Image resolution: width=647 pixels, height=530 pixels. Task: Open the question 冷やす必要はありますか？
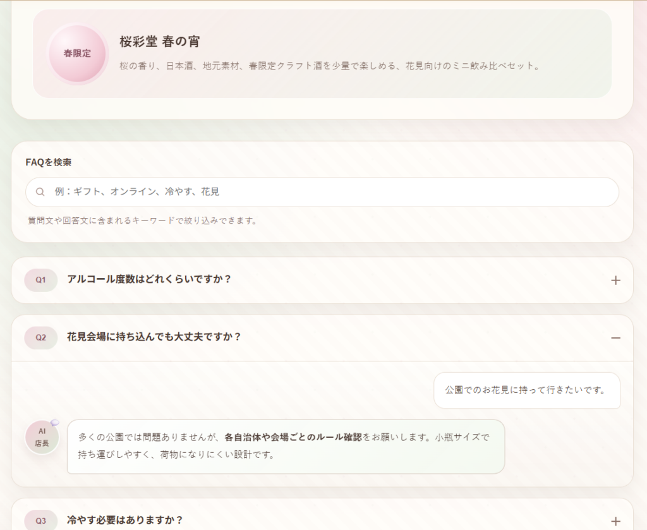coord(125,521)
